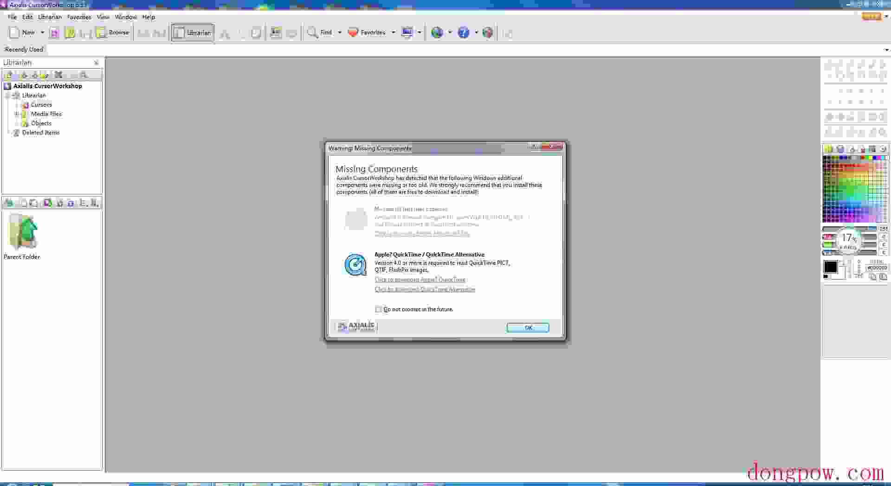Toggle the Librarian toolbar button
The height and width of the screenshot is (486, 891).
click(193, 32)
